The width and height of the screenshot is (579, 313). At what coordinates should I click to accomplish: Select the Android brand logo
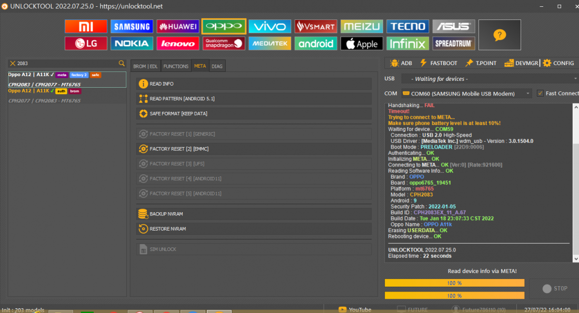(316, 44)
